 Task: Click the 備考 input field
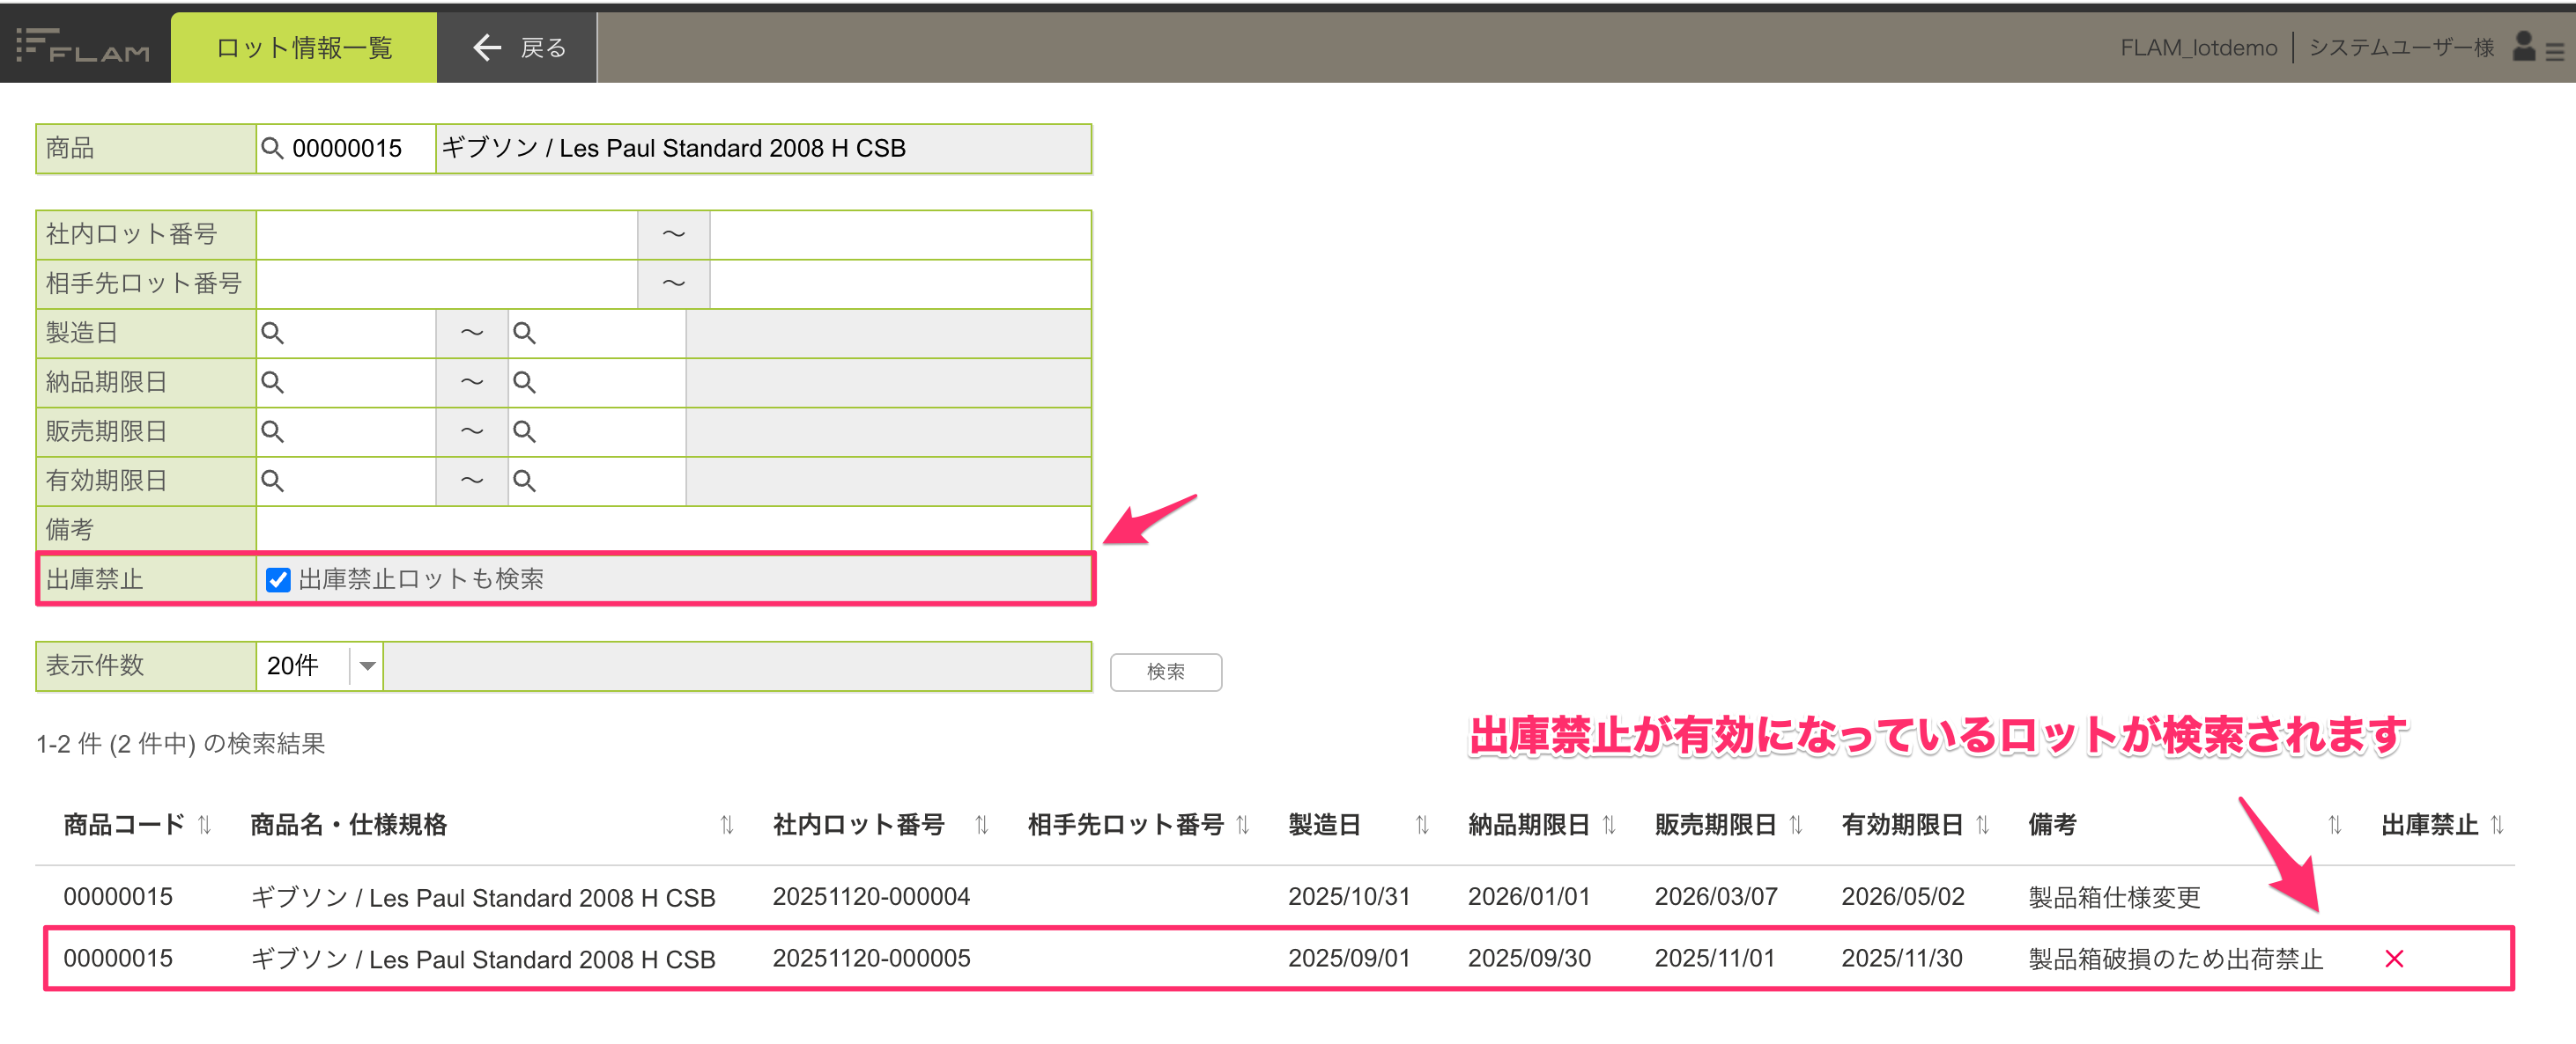[x=673, y=530]
